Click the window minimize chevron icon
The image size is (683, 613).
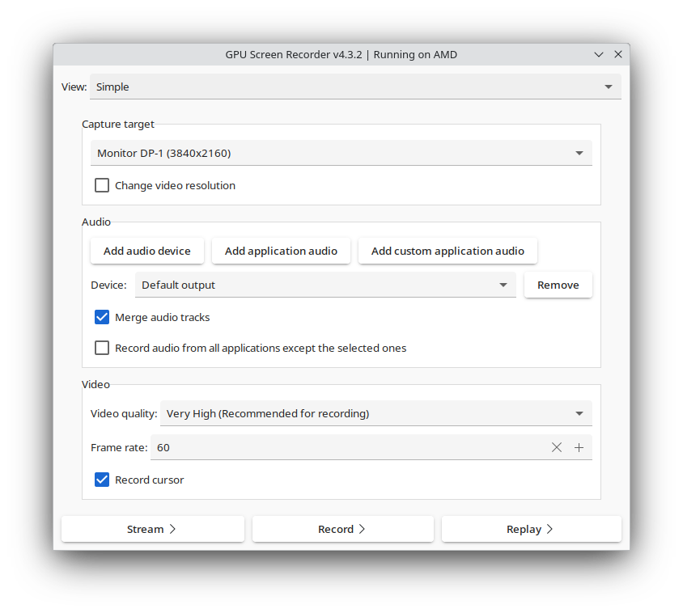point(599,55)
